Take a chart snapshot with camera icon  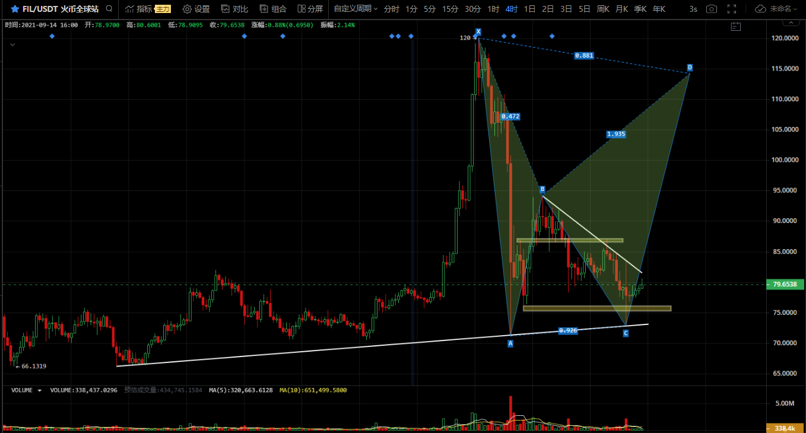(x=712, y=9)
